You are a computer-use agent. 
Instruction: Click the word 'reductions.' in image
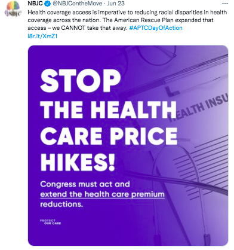click(61, 205)
